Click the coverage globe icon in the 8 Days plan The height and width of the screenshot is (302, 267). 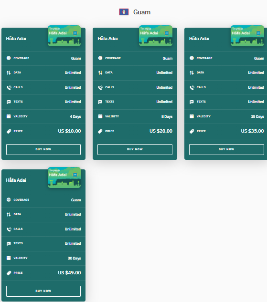(100, 58)
